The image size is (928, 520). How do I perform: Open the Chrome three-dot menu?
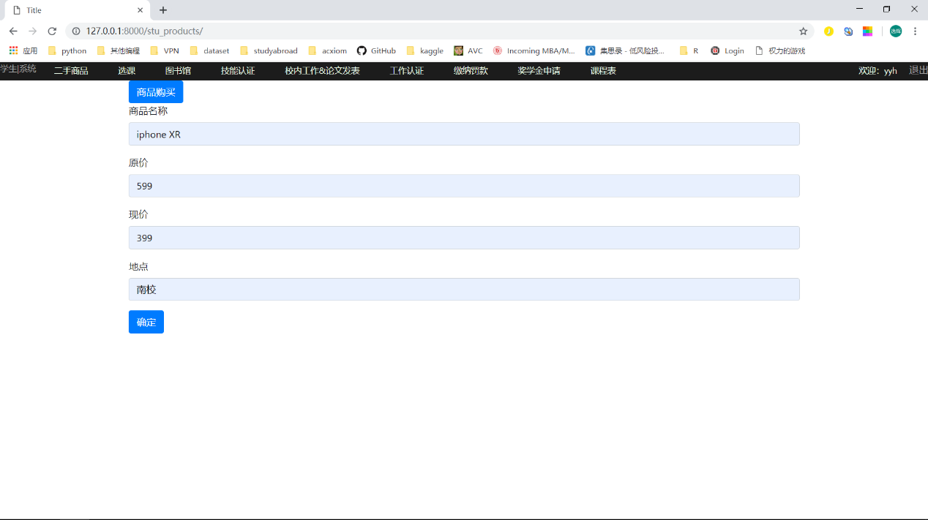pyautogui.click(x=915, y=31)
